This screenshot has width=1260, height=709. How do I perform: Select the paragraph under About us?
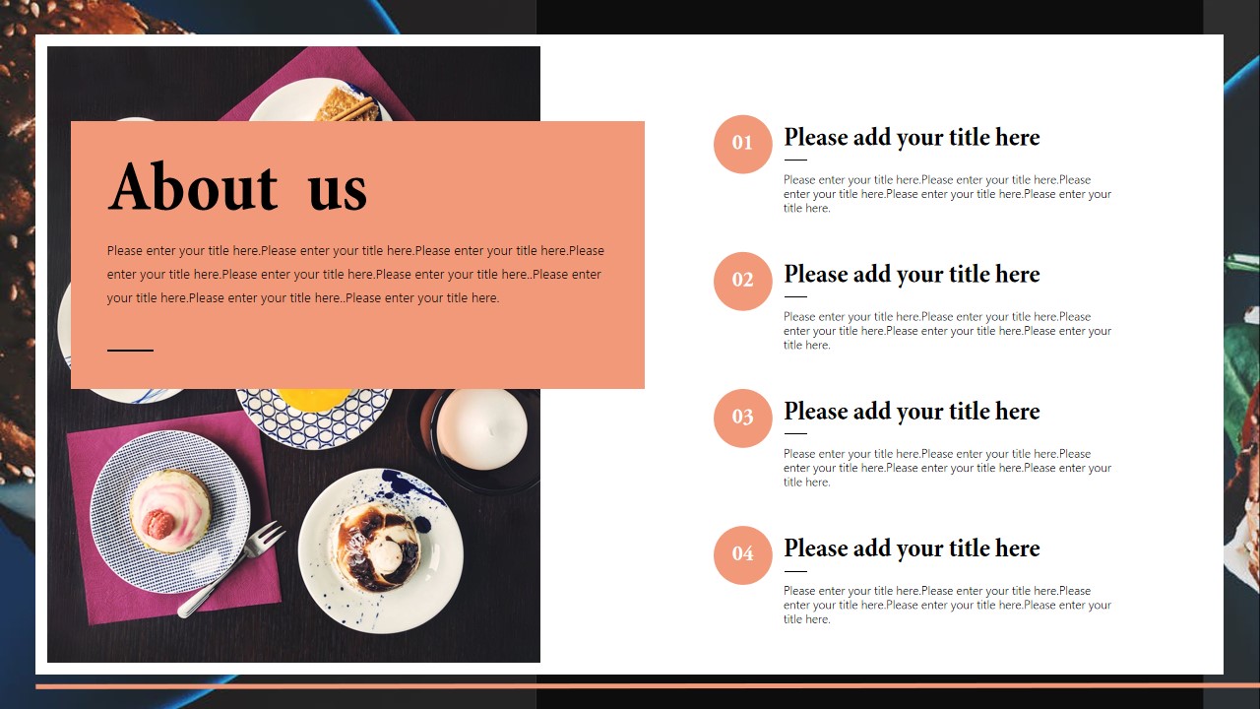pyautogui.click(x=355, y=275)
